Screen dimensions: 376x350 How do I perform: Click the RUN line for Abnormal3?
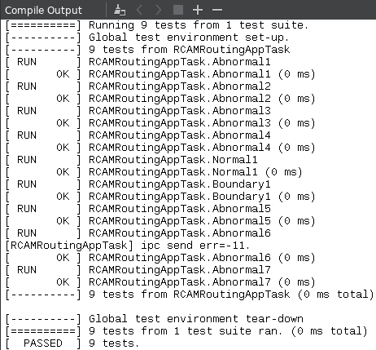(x=138, y=111)
